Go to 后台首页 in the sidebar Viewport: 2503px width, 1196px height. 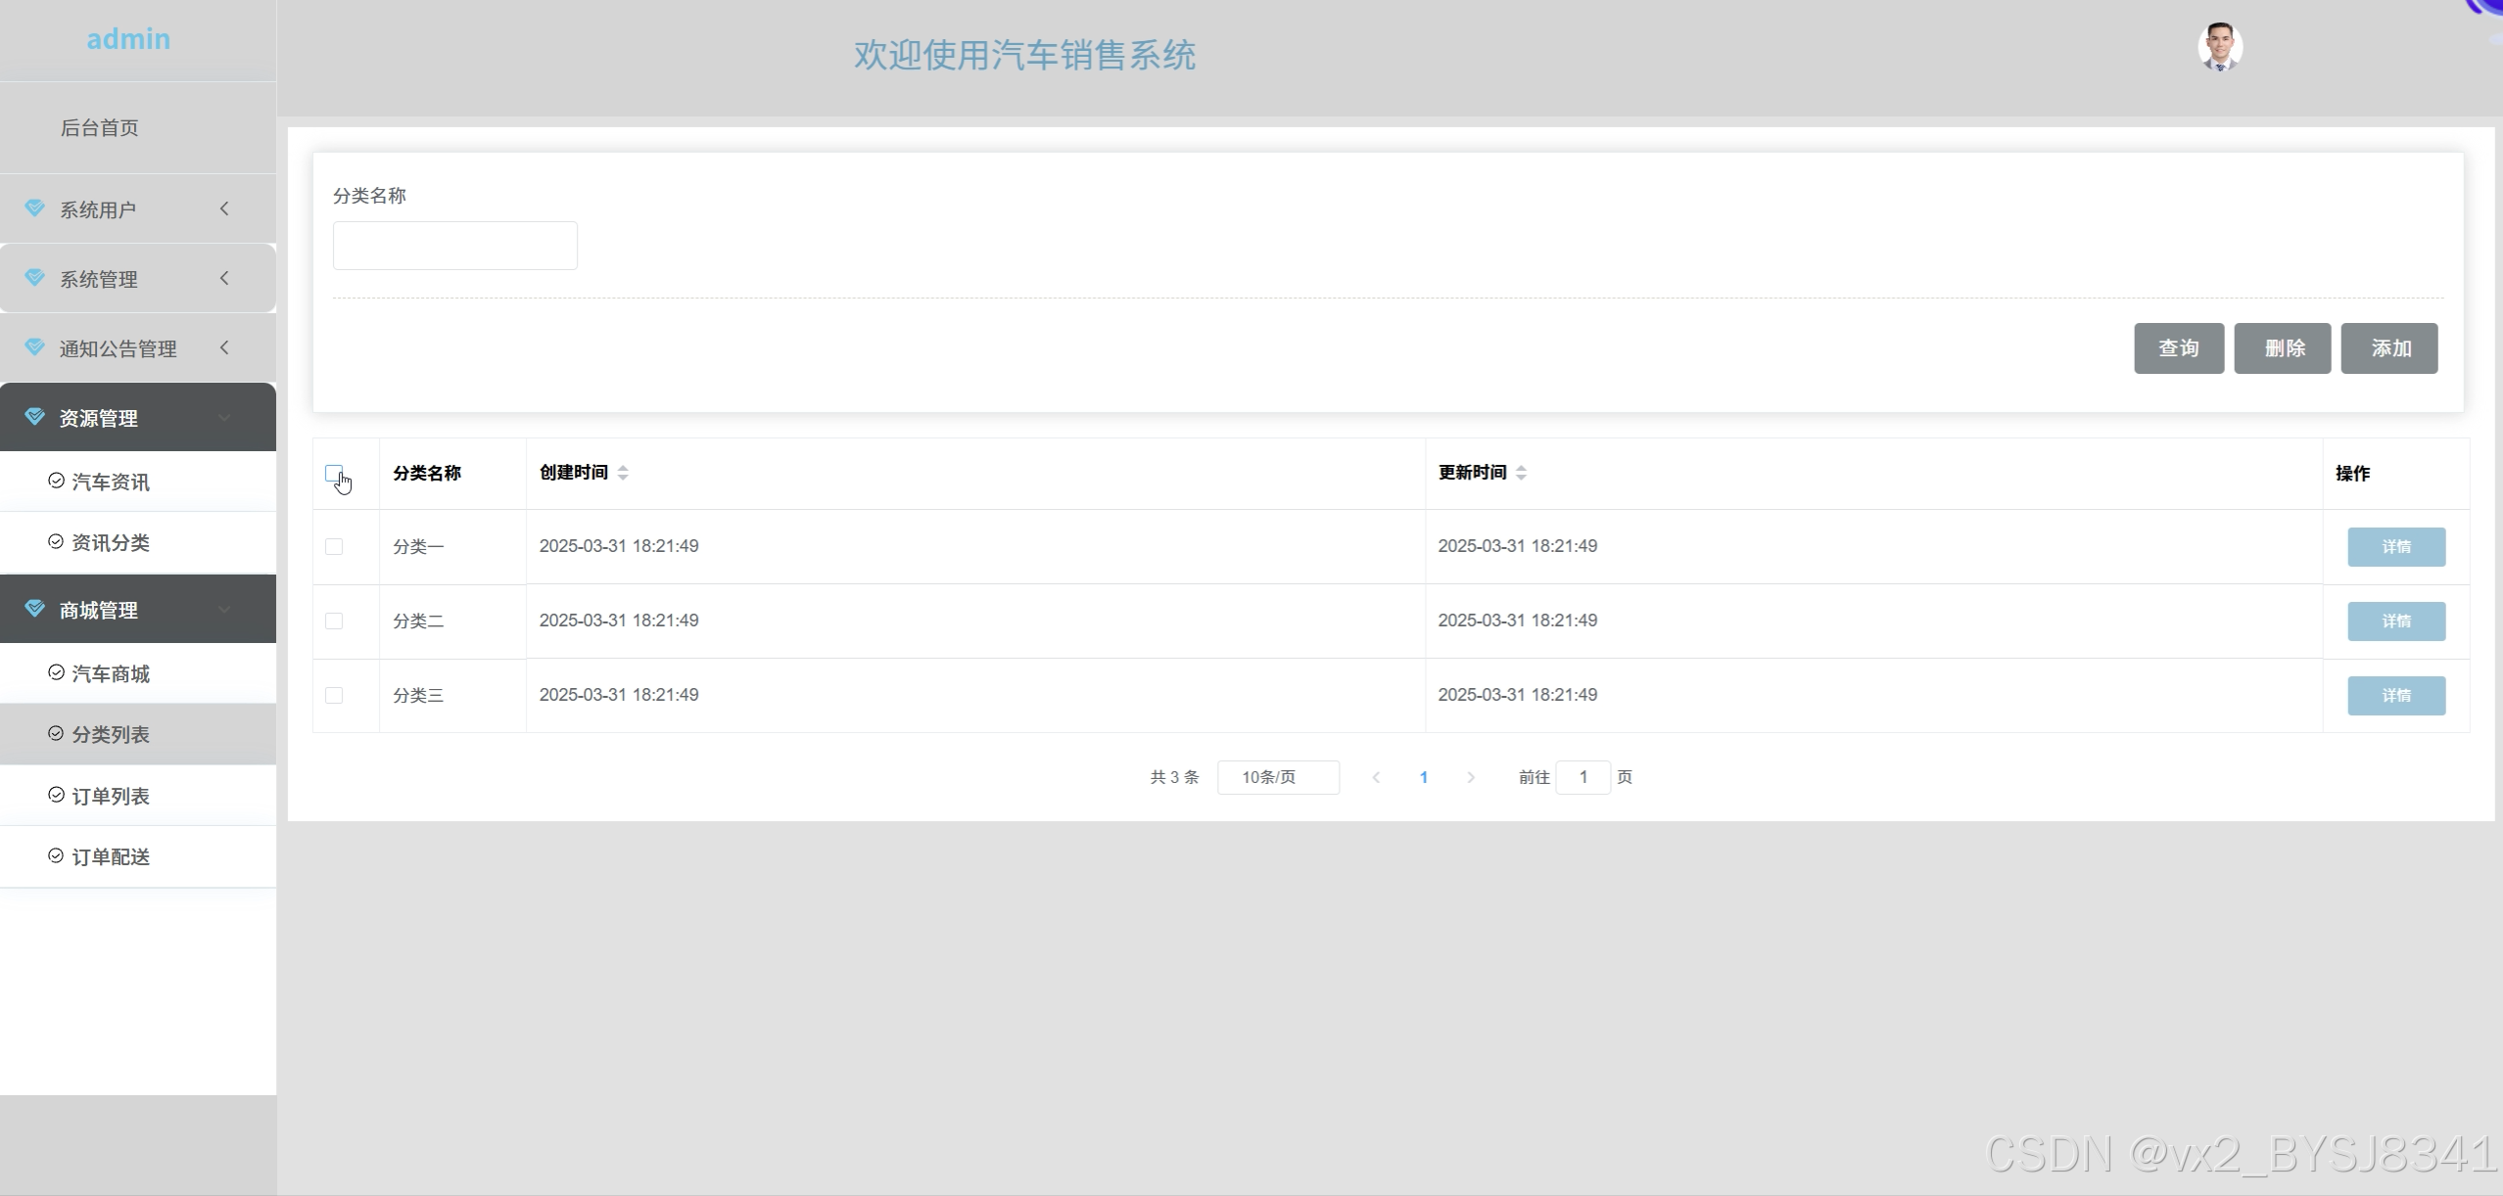99,127
